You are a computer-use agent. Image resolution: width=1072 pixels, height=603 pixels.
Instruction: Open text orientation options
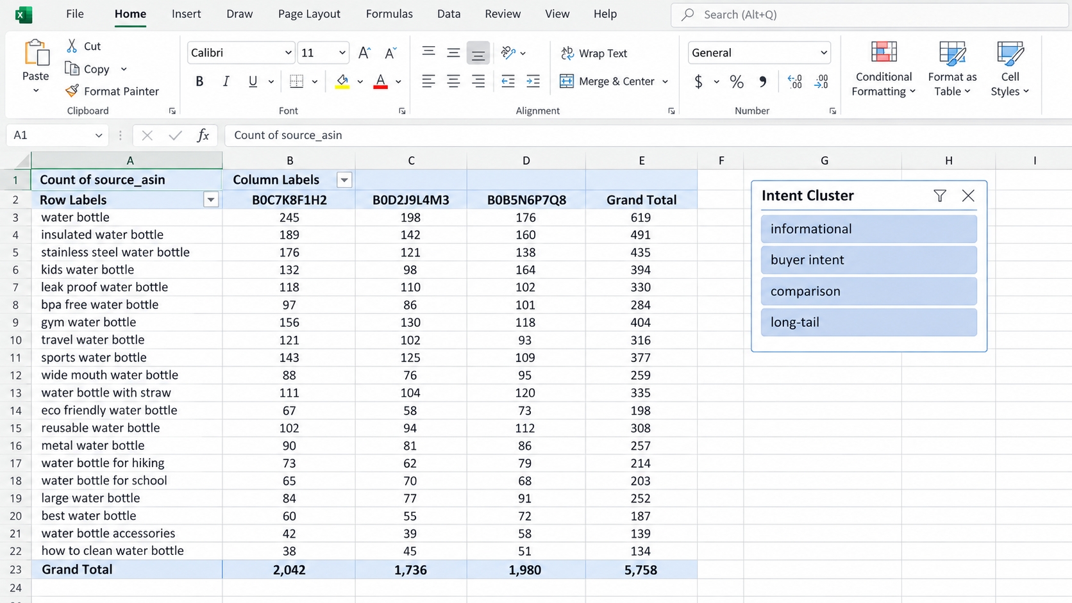(x=513, y=53)
